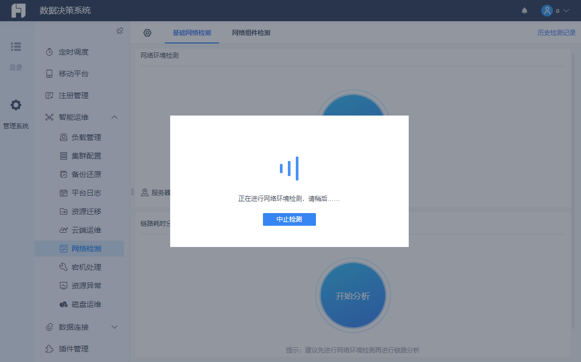Open the 管理系统 gear icon
The width and height of the screenshot is (581, 362).
16,105
